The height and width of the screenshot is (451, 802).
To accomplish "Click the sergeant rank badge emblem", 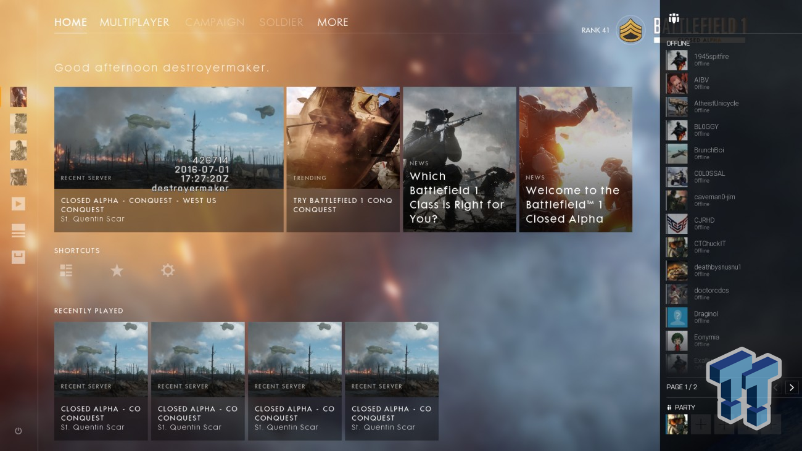I will click(630, 30).
